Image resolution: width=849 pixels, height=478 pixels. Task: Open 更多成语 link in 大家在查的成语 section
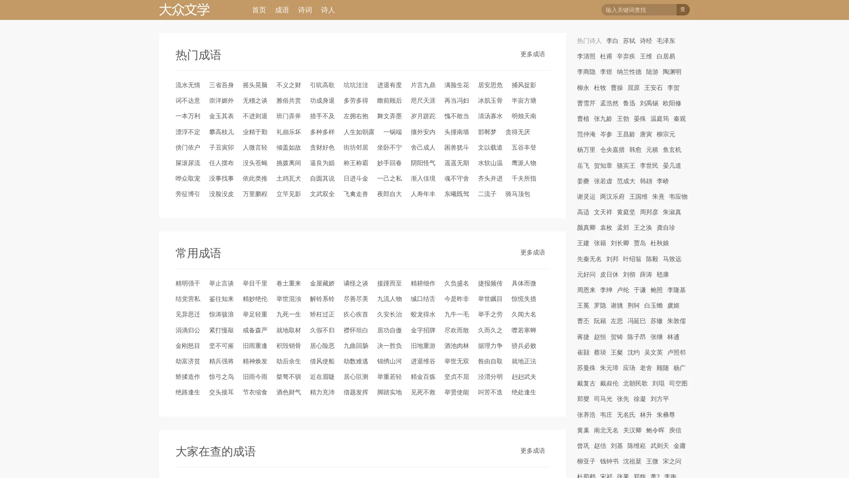point(532,451)
